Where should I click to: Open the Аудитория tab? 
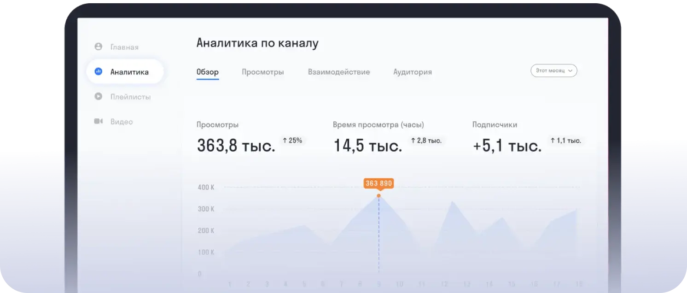click(413, 72)
